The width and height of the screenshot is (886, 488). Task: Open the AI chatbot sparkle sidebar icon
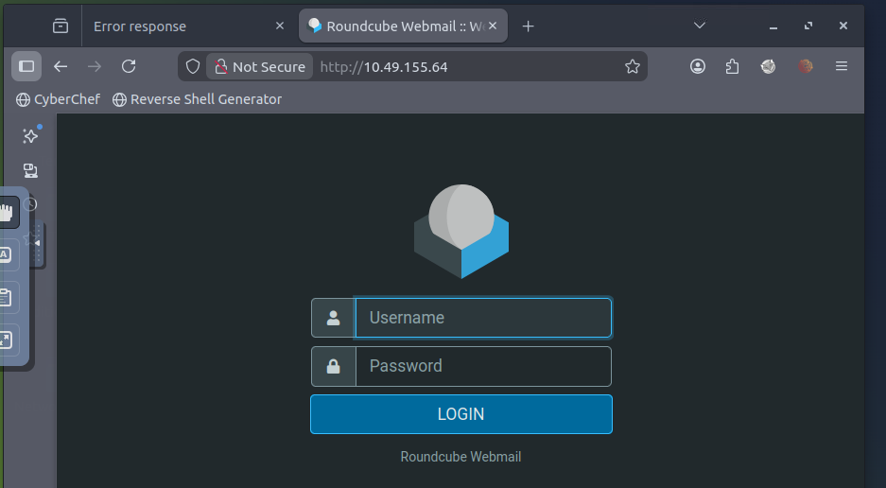click(30, 135)
